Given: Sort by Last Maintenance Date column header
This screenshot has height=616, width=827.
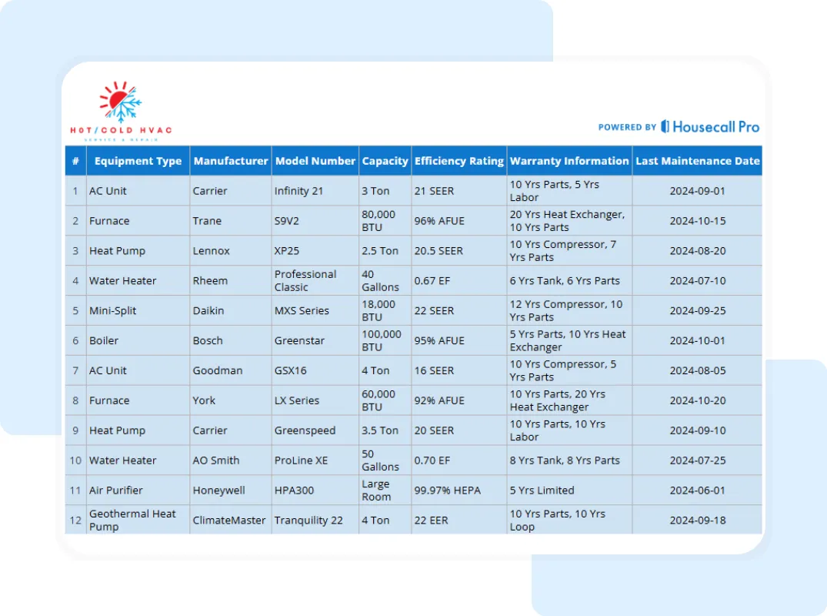Looking at the screenshot, I should click(698, 160).
